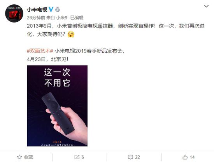This screenshot has width=214, height=162.
Task: Open the post options chevron menu
Action: [206, 6]
